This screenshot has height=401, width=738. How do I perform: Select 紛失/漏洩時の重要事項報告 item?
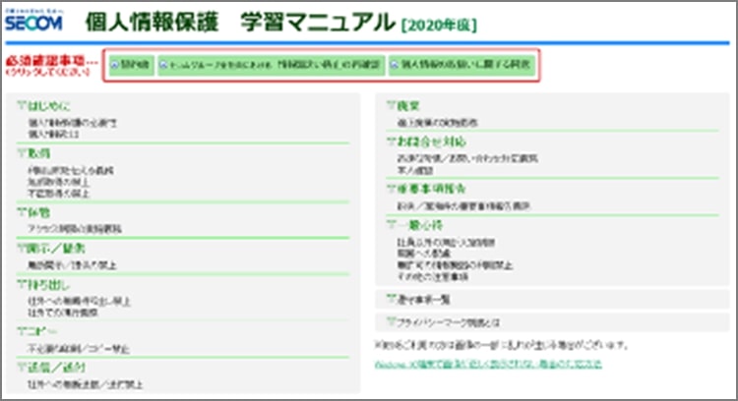(x=463, y=206)
